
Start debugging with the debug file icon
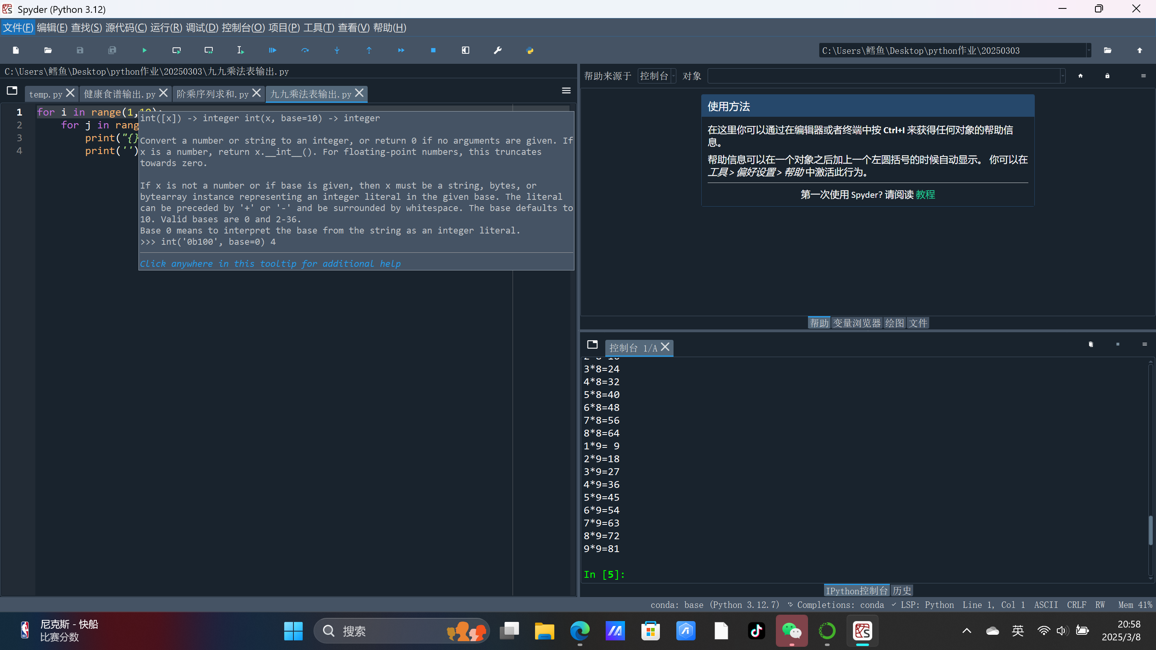tap(273, 50)
